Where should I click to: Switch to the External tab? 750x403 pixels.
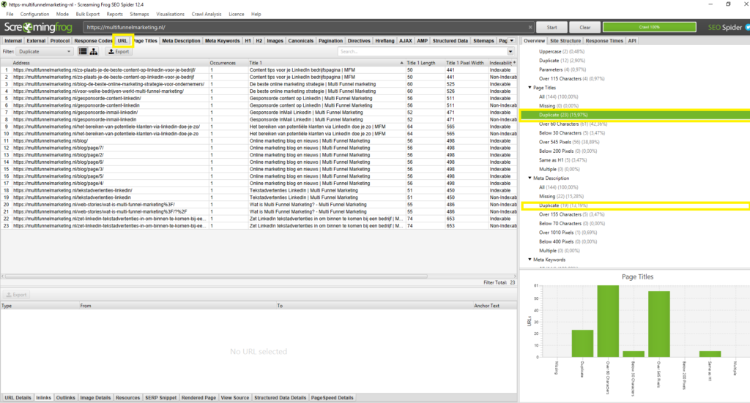[36, 40]
